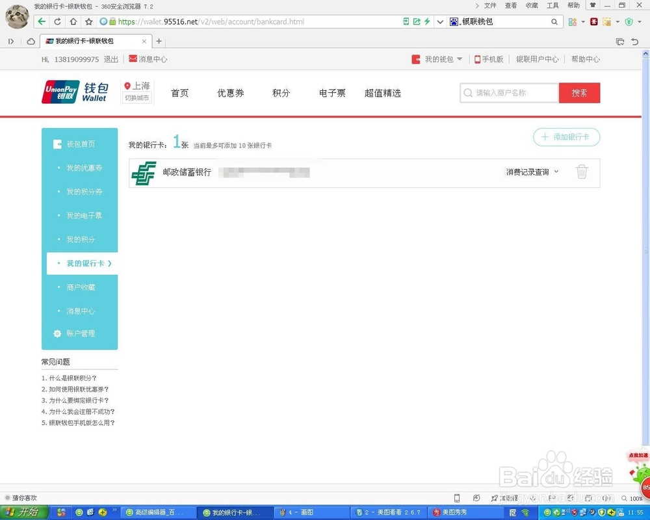
Task: Switch to 画图 taskbar window
Action: click(311, 513)
